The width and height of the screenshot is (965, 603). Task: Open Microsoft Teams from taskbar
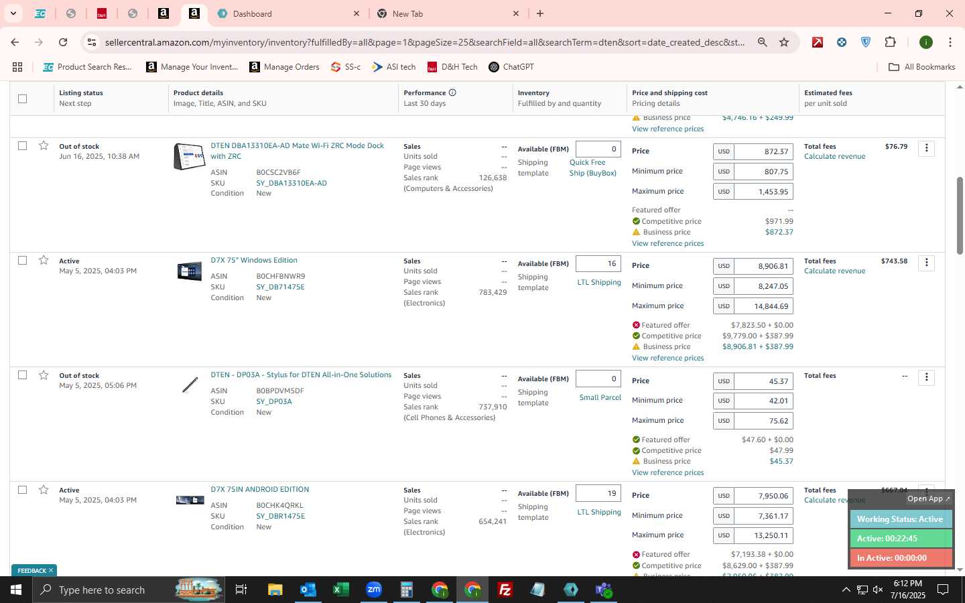(x=603, y=590)
